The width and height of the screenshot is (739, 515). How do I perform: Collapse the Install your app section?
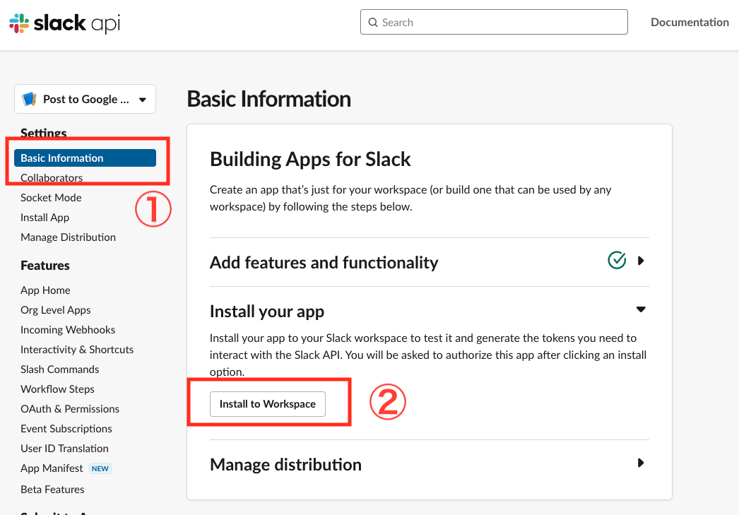click(x=640, y=309)
